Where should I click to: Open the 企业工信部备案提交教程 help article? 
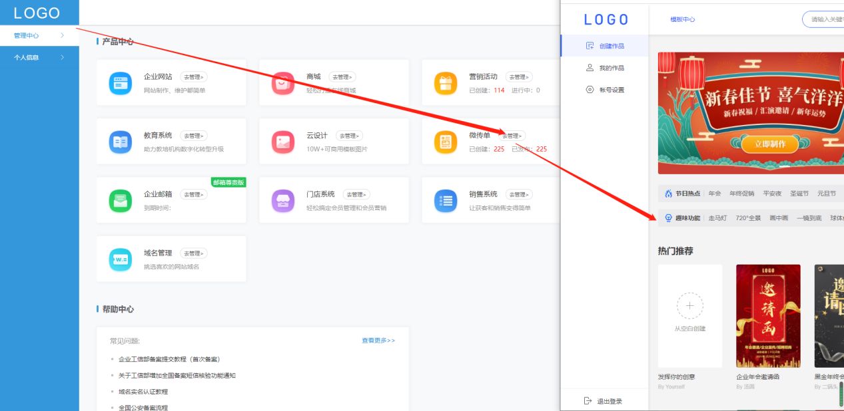[x=169, y=359]
